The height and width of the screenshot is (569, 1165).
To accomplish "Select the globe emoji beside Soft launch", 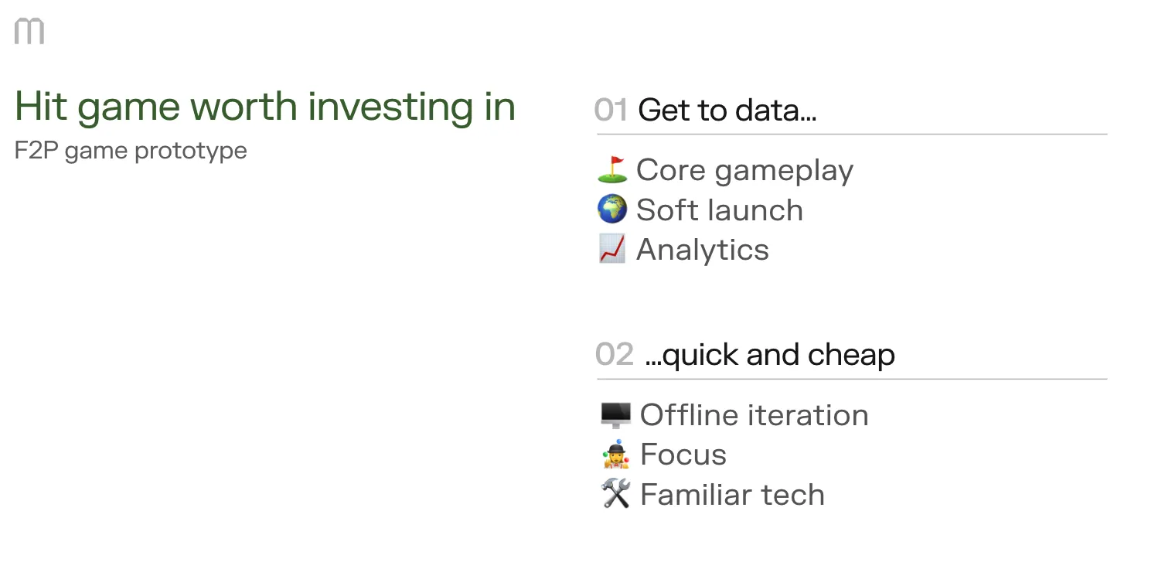I will (612, 210).
